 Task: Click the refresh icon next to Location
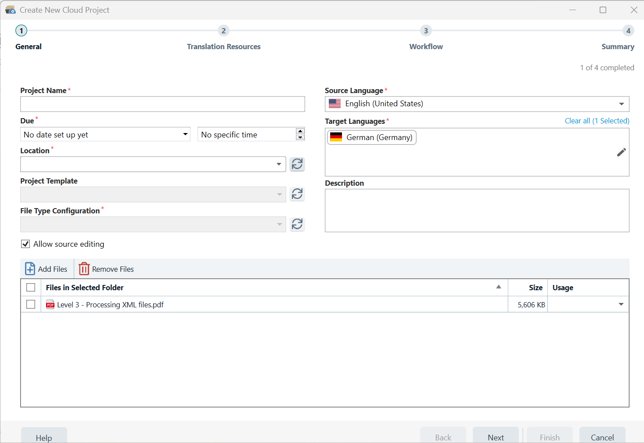click(x=297, y=164)
